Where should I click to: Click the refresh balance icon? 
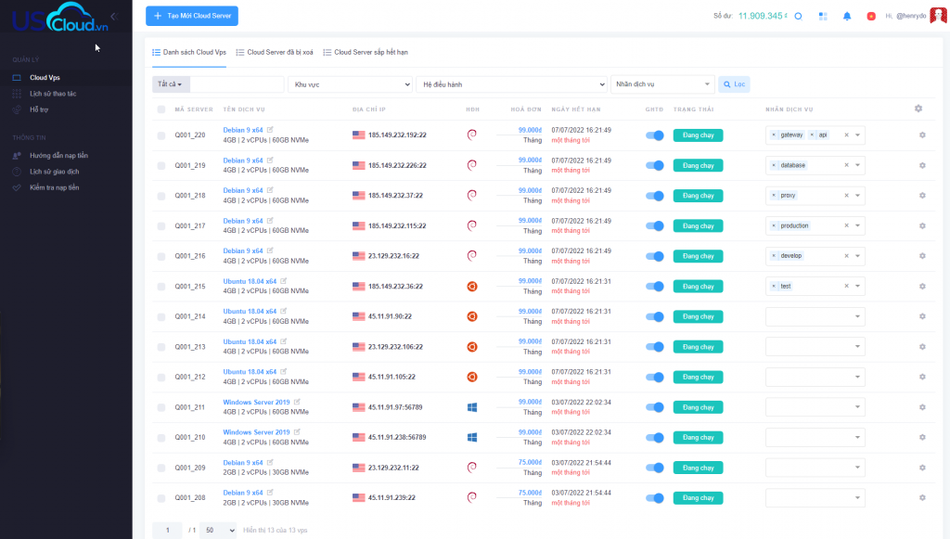coord(799,17)
